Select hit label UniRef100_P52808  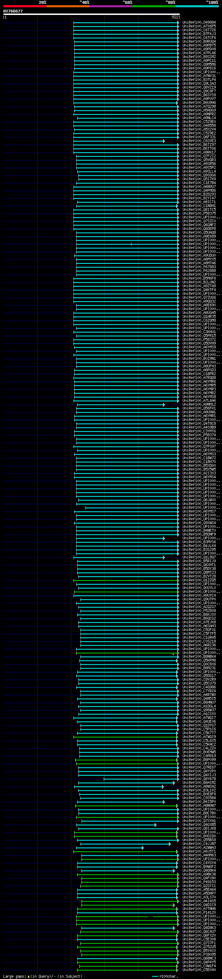click(x=199, y=611)
